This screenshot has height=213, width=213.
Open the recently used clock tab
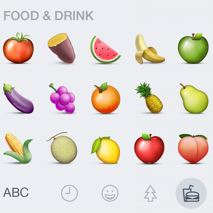(x=70, y=193)
